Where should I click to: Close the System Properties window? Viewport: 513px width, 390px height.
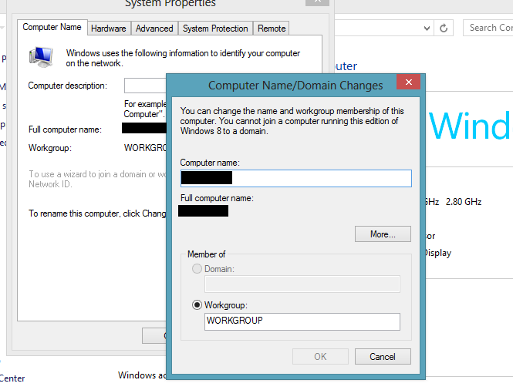tap(317, 2)
